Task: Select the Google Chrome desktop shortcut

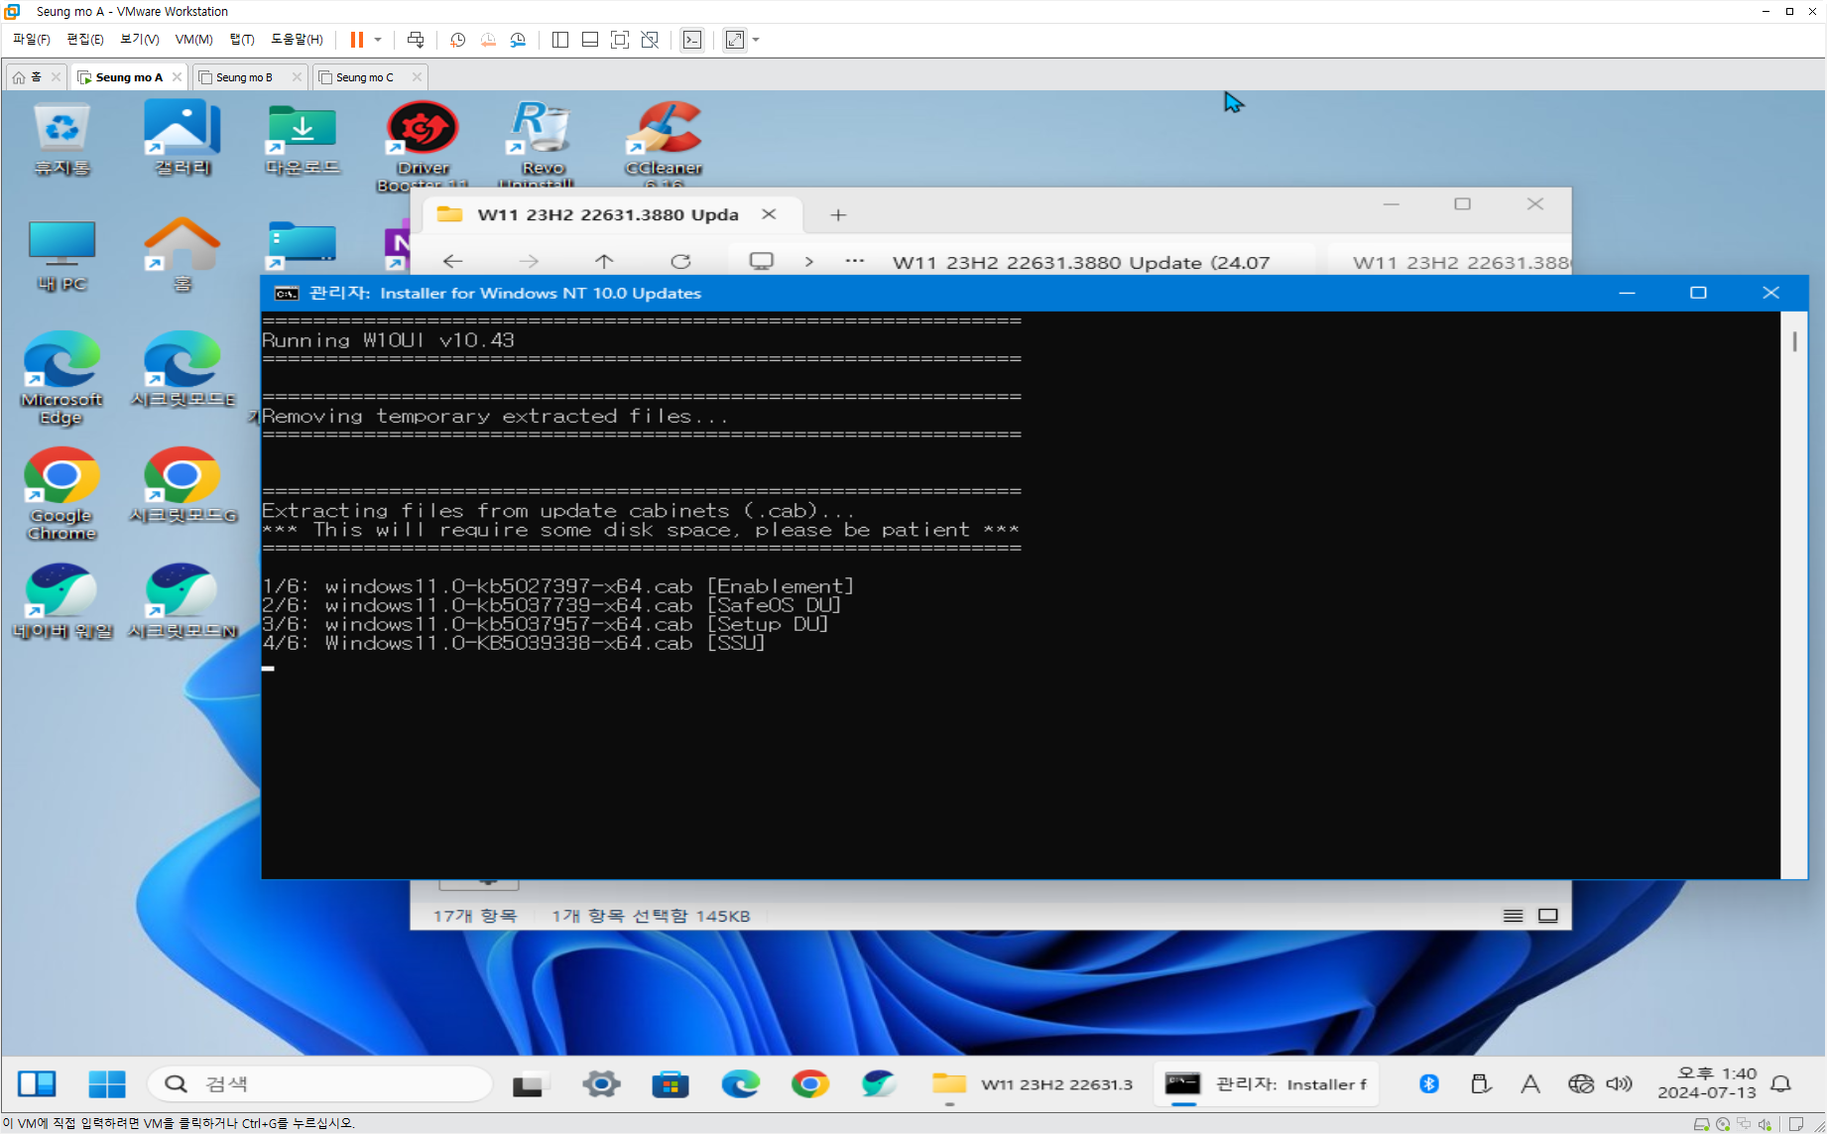Action: click(61, 494)
